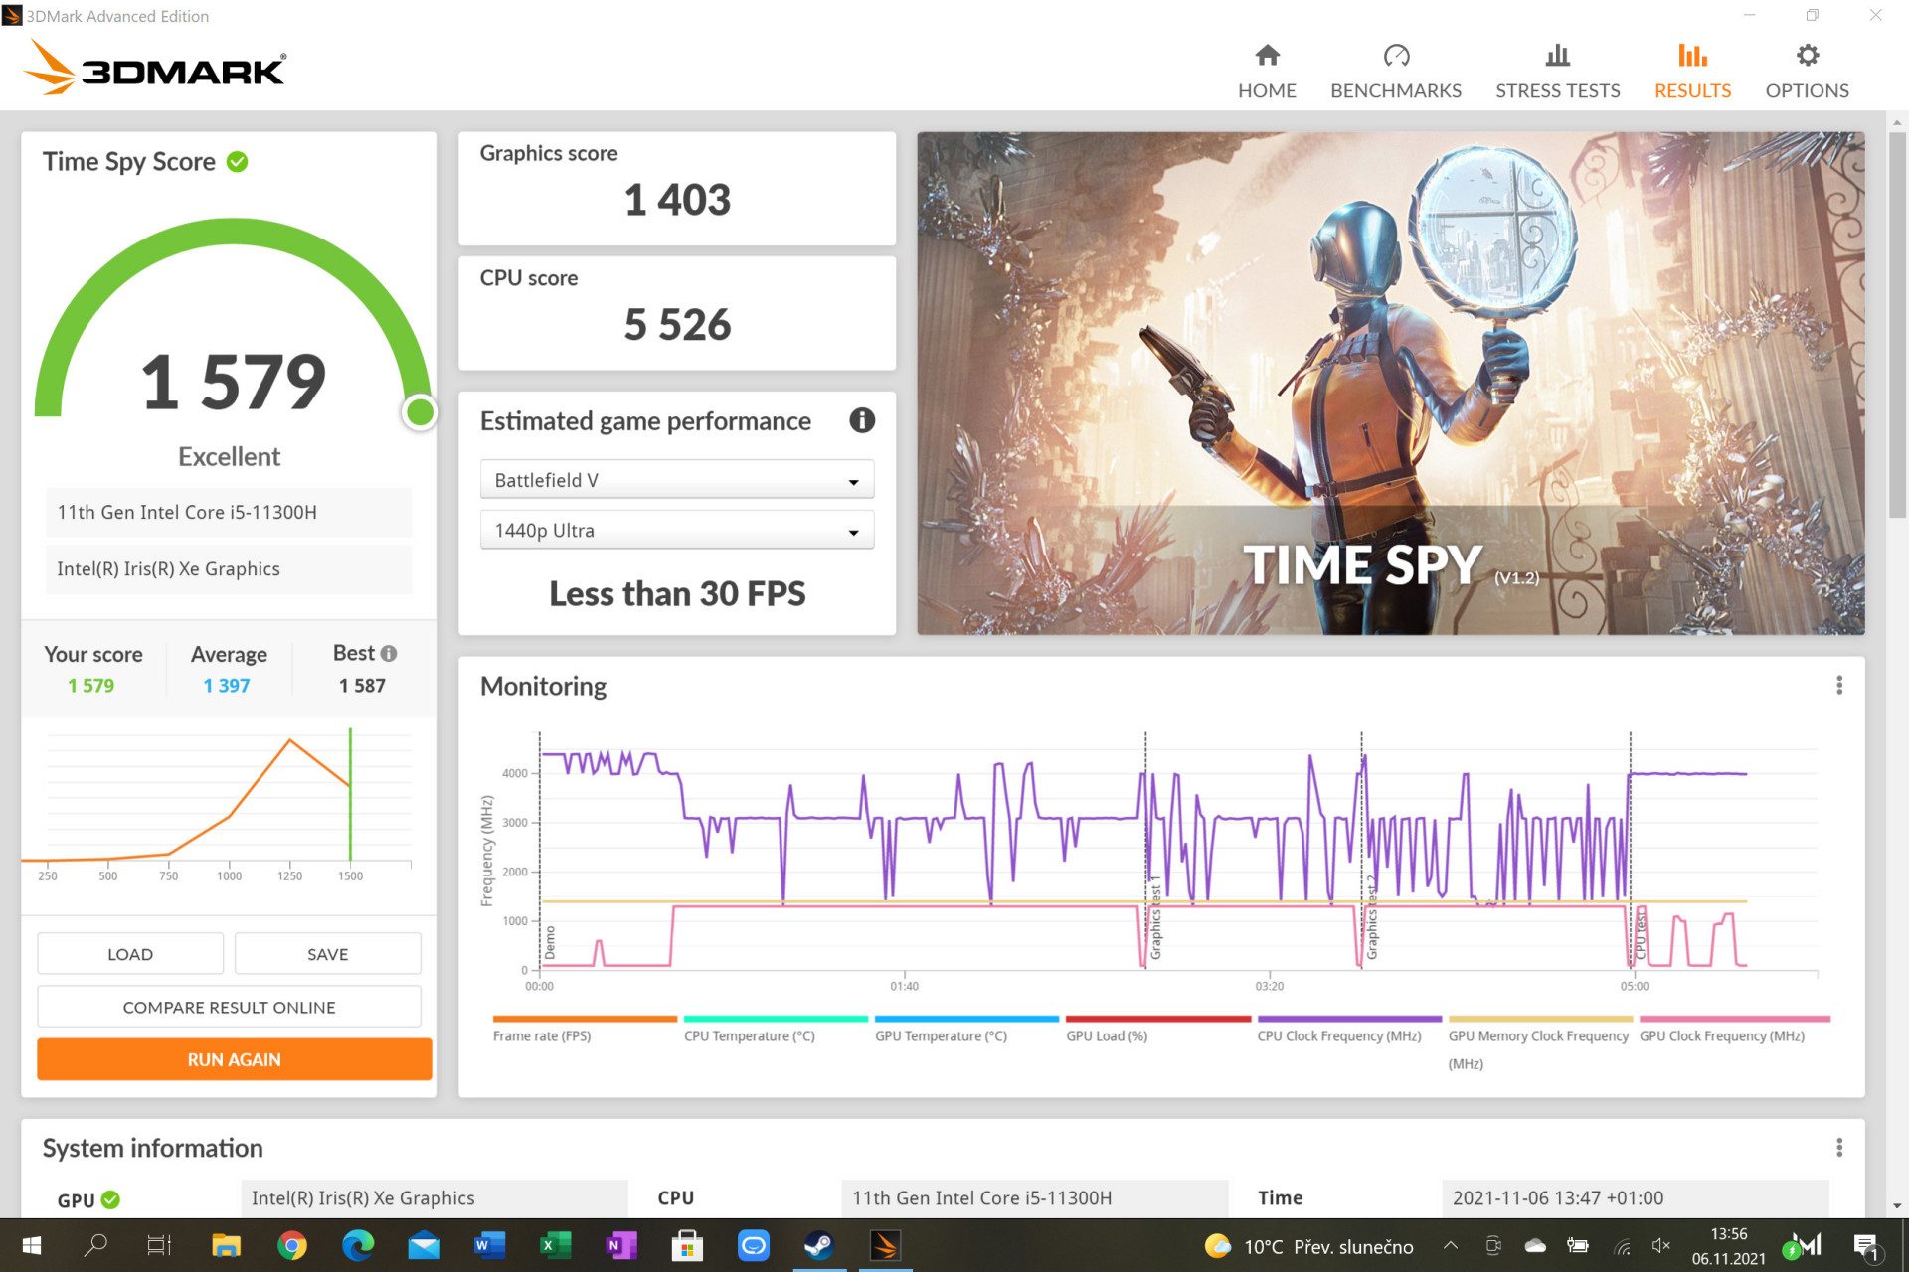
Task: Open the Home tab
Action: (x=1266, y=72)
